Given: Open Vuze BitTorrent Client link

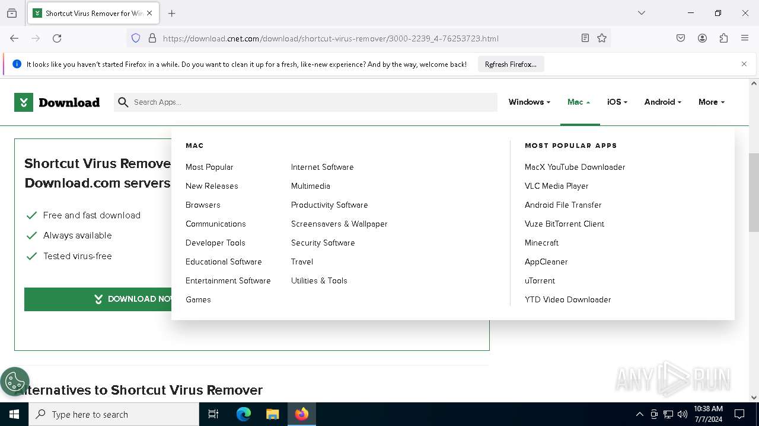Looking at the screenshot, I should pyautogui.click(x=565, y=224).
